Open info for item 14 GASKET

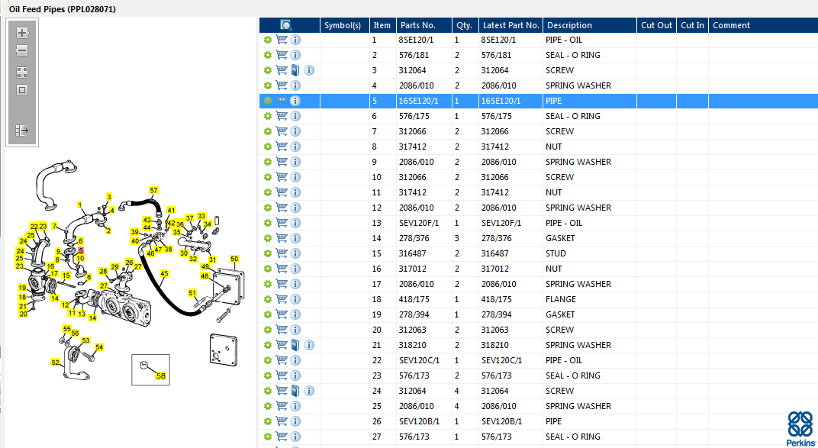[295, 238]
